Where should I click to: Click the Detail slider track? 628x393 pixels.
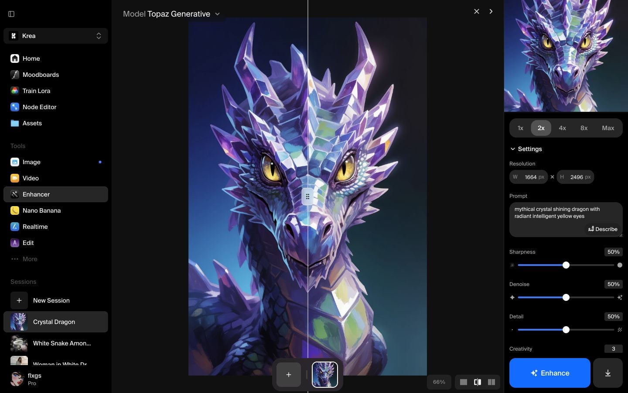point(566,330)
